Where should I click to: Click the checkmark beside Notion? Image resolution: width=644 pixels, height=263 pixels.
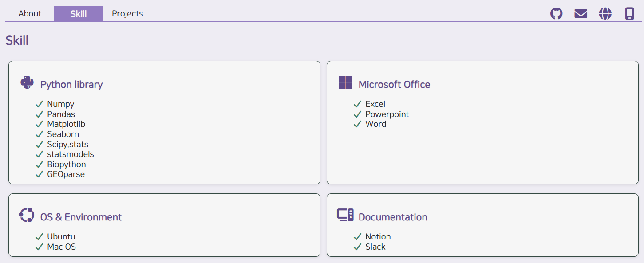point(357,237)
